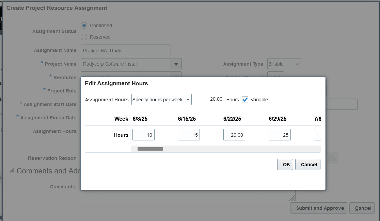
Task: Click the 6/8/25 week header
Action: tap(140, 119)
